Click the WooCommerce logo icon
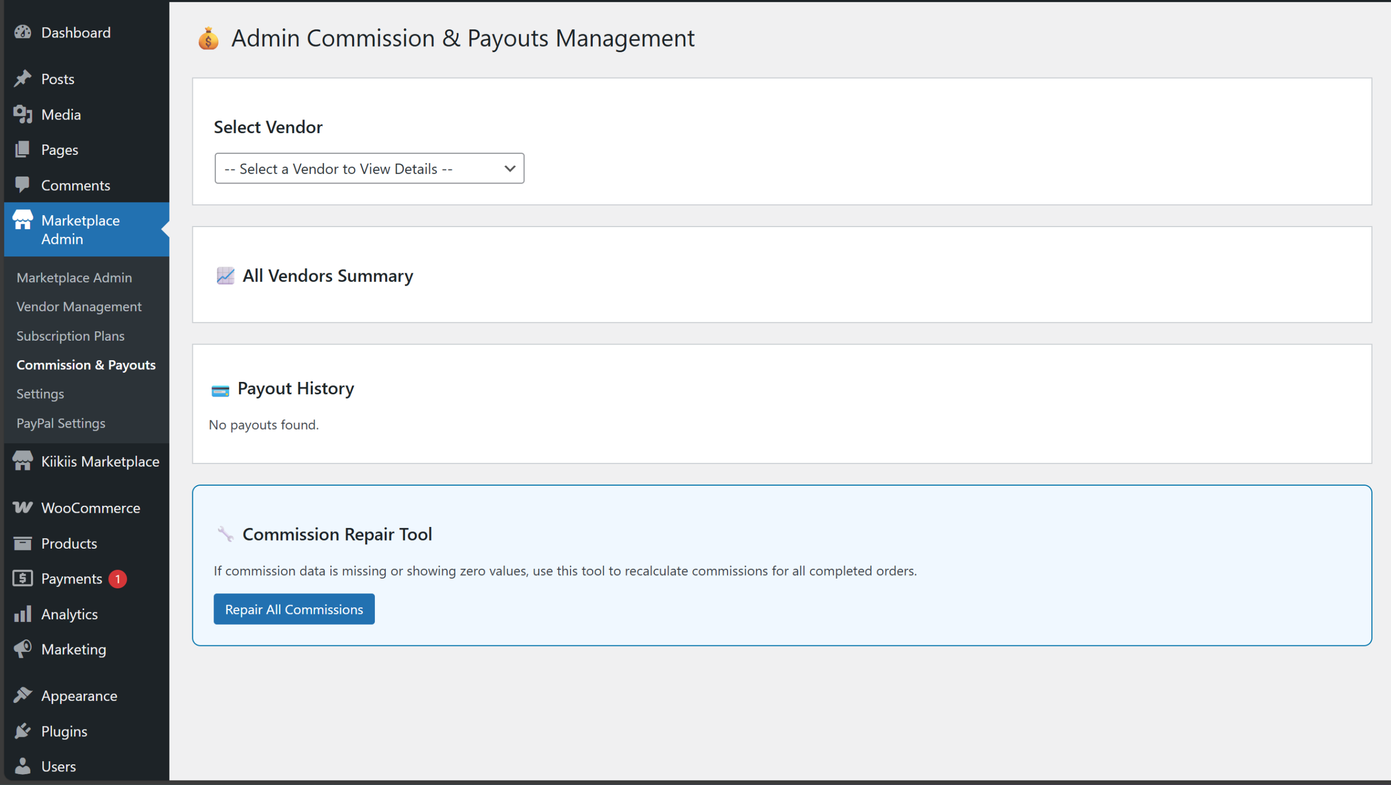 [22, 507]
